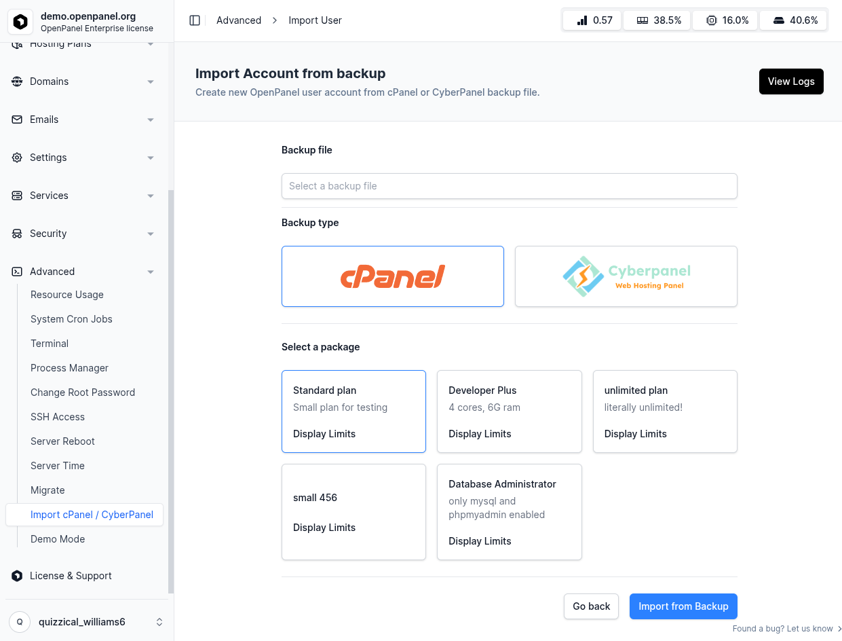The width and height of the screenshot is (842, 641).
Task: Click the sidebar vertical scrollbar
Action: tap(171, 392)
